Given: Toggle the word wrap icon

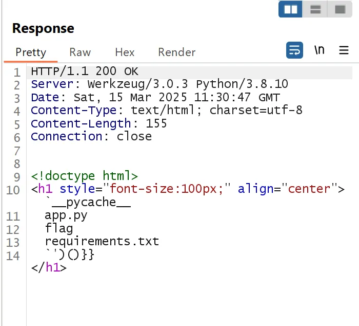Looking at the screenshot, I should pyautogui.click(x=294, y=50).
